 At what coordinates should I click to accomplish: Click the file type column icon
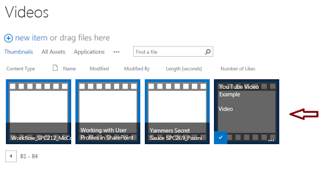click(x=55, y=68)
